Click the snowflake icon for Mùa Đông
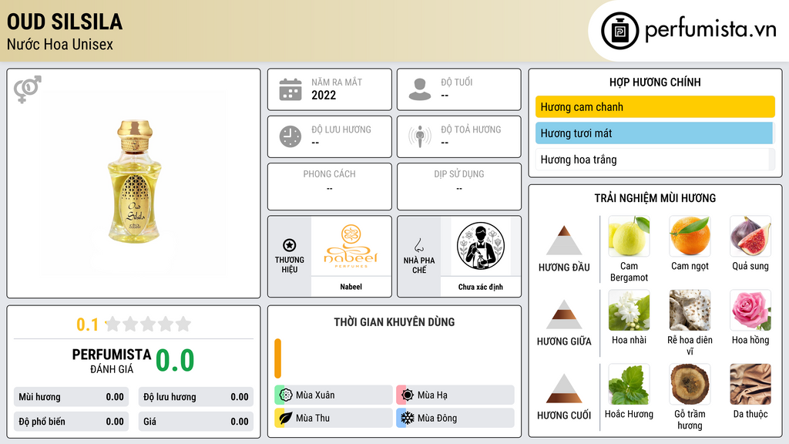This screenshot has width=789, height=444. (408, 418)
